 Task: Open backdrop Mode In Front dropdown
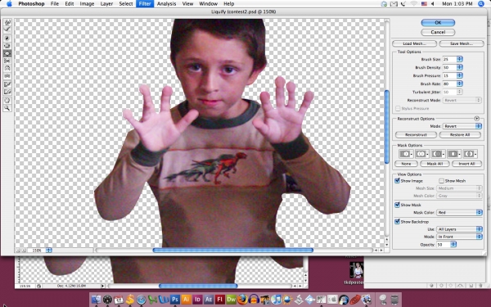point(459,237)
